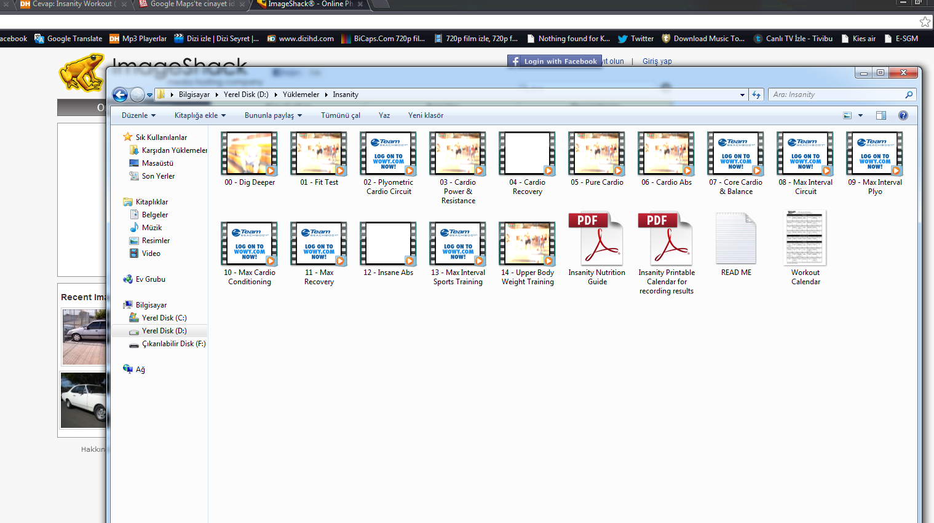Screen dimensions: 934x523
Task: Create a new folder with Yeni klasör
Action: [x=425, y=115]
